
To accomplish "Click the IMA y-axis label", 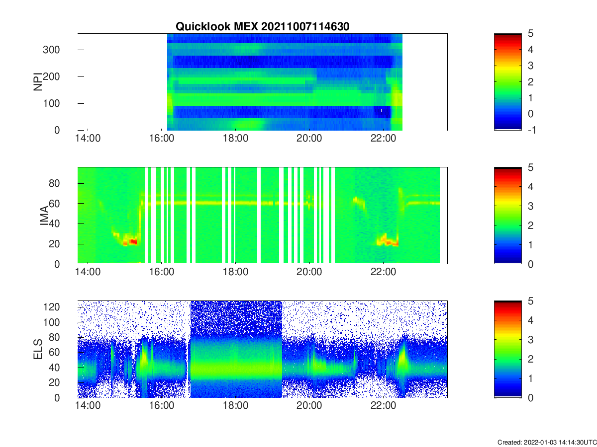I will (x=43, y=216).
